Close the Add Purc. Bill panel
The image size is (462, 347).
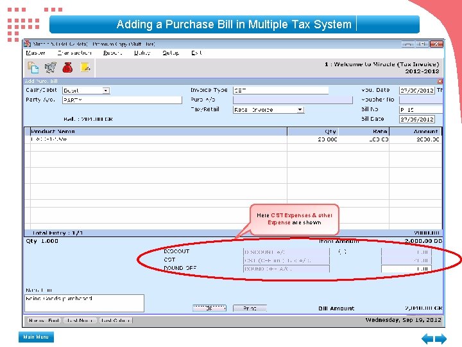(440, 81)
